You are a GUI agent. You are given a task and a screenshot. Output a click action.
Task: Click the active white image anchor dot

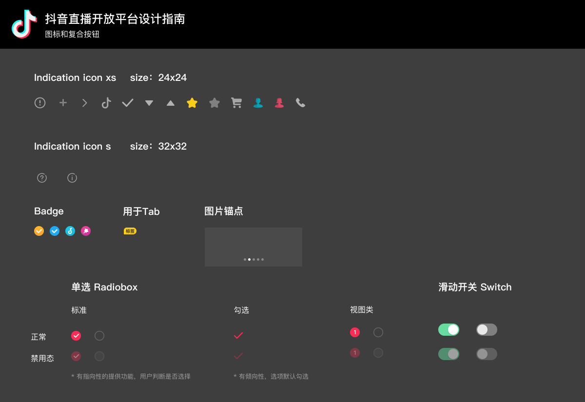click(249, 260)
